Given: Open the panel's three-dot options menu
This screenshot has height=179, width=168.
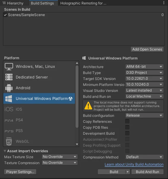Looking at the screenshot, I should pos(164,3).
